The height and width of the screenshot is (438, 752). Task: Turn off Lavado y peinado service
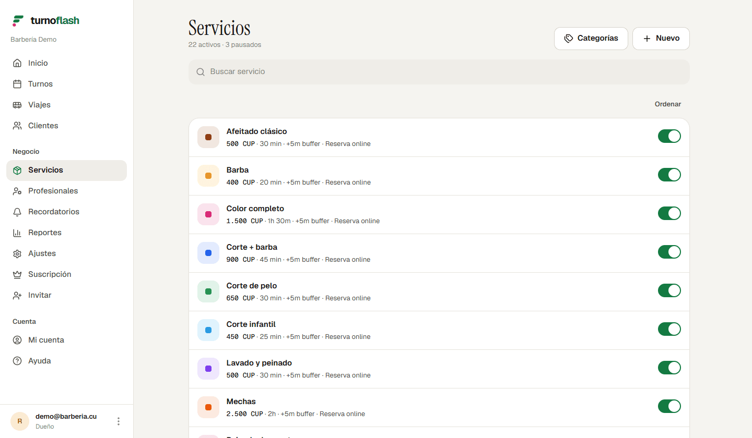(669, 368)
